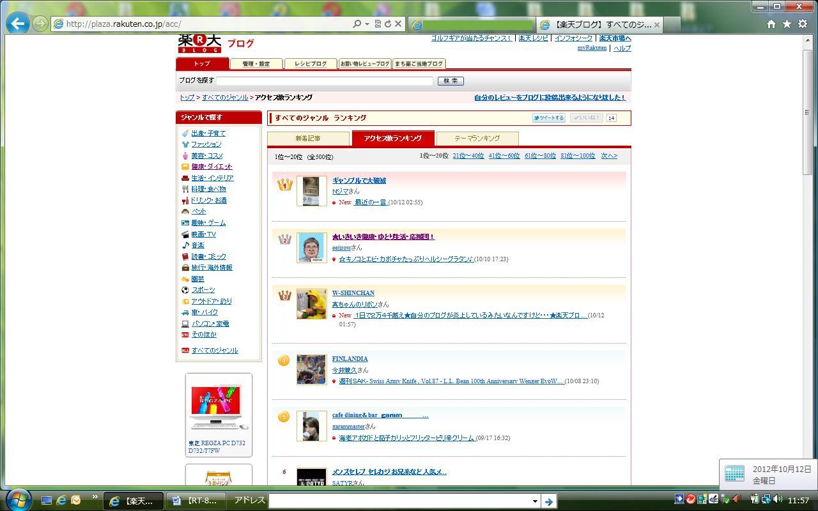The width and height of the screenshot is (818, 511).
Task: Click the Refresh icon in address bar
Action: 387,24
